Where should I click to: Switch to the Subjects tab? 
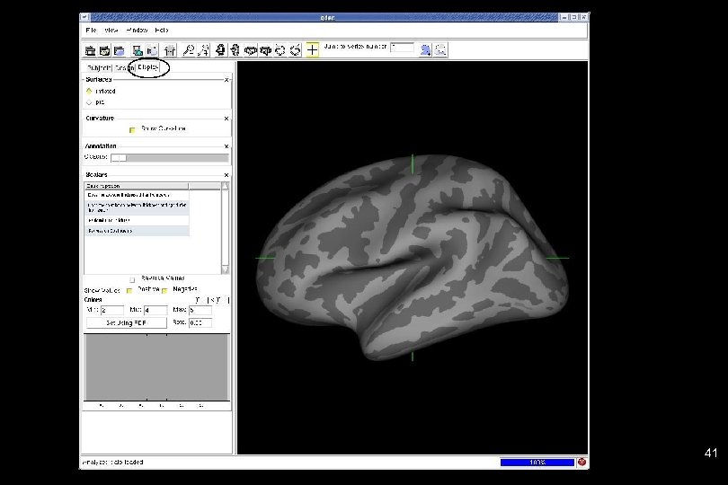click(x=98, y=67)
